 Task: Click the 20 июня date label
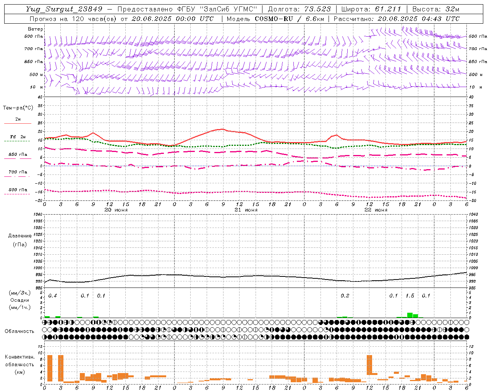[116, 210]
